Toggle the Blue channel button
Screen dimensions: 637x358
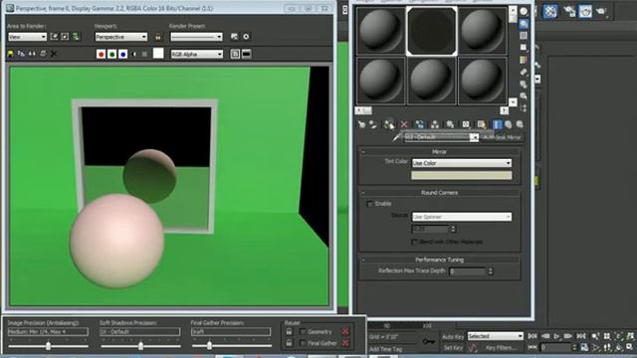pos(123,54)
